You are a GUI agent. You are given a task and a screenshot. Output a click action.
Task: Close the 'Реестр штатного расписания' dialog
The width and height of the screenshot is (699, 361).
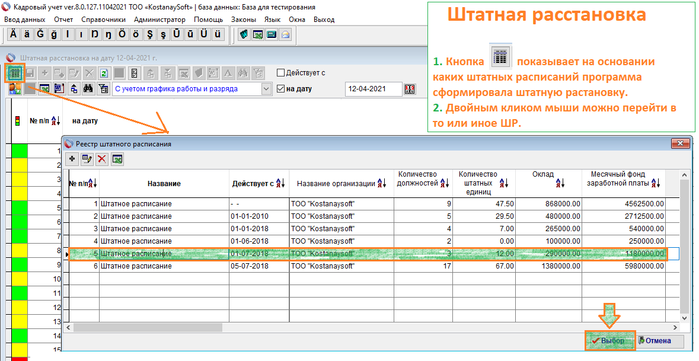(680, 143)
